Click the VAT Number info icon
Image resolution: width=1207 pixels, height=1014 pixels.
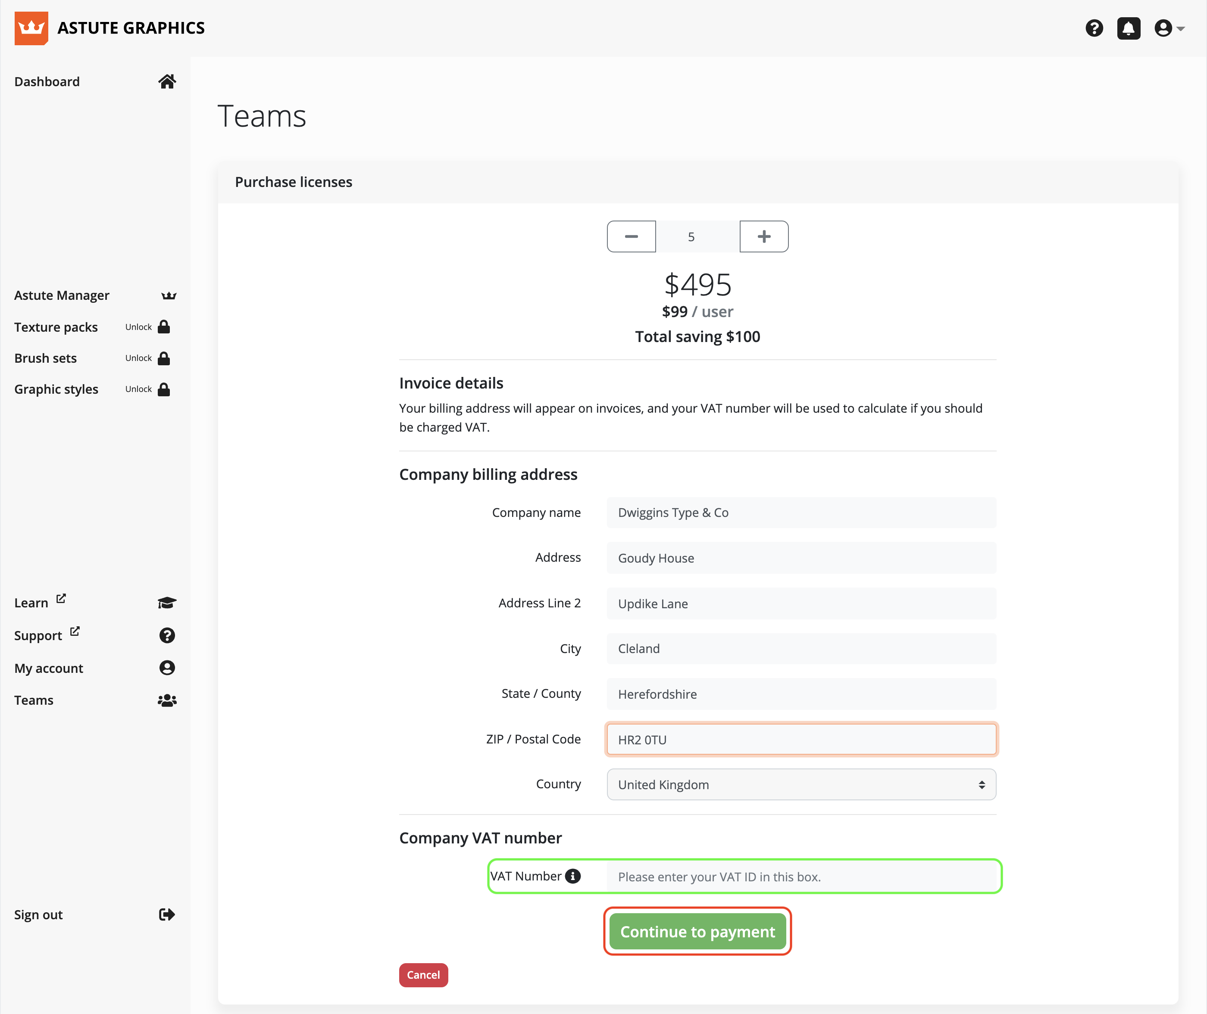pos(572,876)
